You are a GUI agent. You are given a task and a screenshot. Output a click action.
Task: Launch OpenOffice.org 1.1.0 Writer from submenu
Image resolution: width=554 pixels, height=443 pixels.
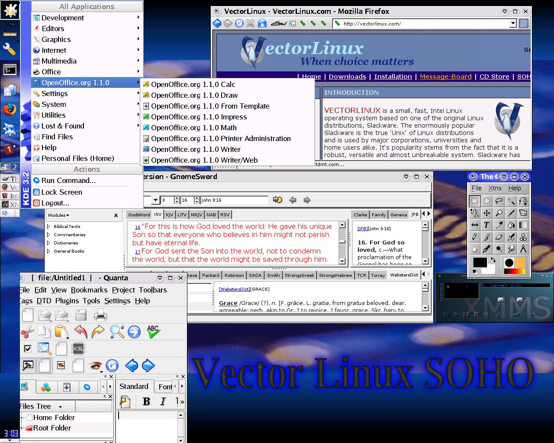pyautogui.click(x=228, y=149)
